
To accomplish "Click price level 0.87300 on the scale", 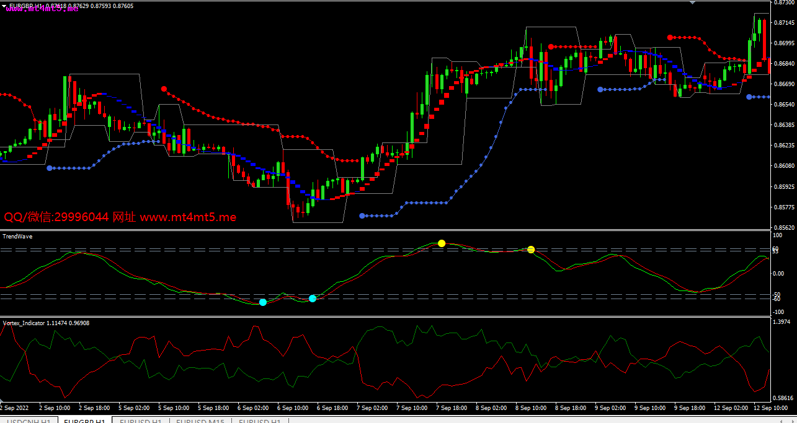I will [785, 3].
